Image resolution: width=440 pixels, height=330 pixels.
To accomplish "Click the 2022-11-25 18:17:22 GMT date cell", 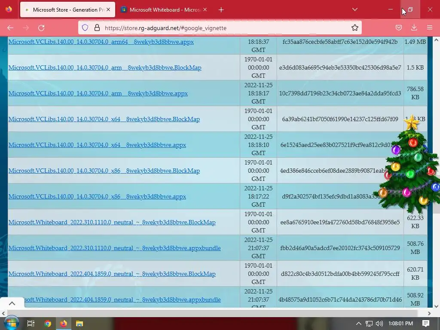I will pos(258,196).
